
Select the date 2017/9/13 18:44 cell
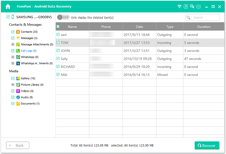pos(139,35)
